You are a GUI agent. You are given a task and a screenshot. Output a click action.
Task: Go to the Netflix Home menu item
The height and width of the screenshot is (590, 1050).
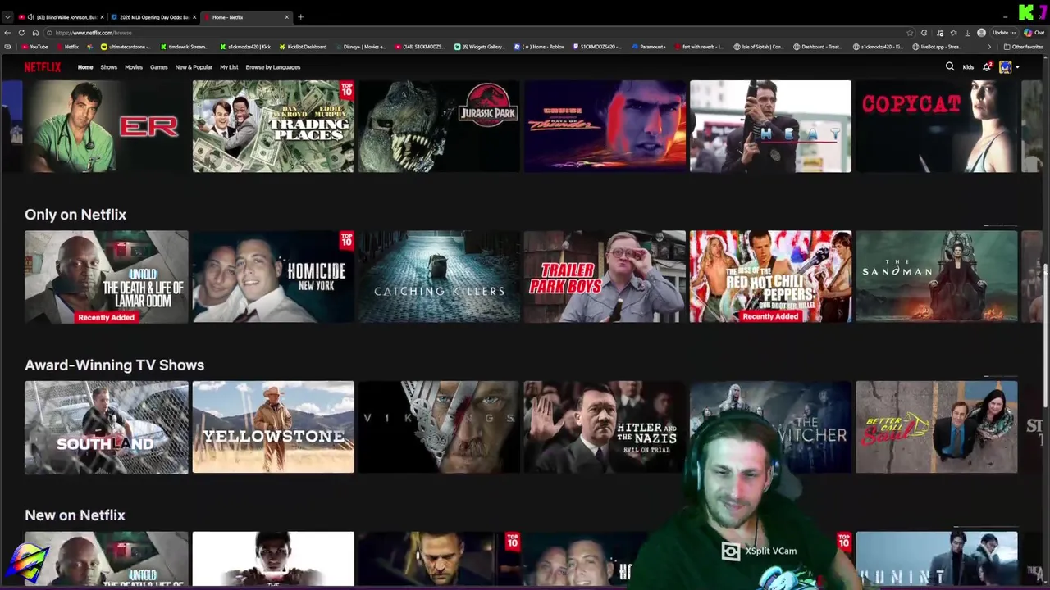tap(85, 67)
